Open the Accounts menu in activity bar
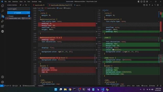The width and height of the screenshot is (163, 92). pyautogui.click(x=3, y=77)
